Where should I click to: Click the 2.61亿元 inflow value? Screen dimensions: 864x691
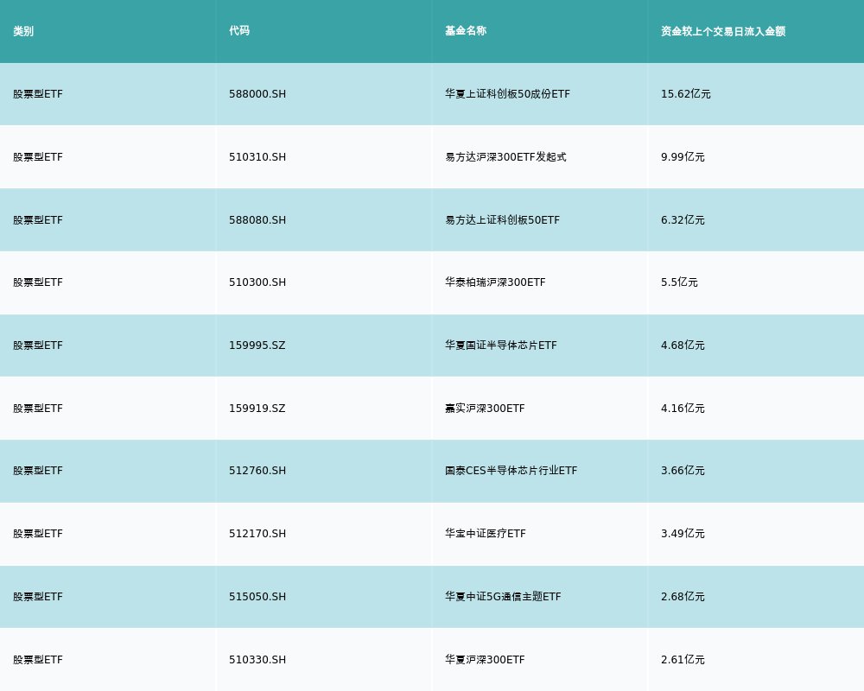click(x=683, y=660)
